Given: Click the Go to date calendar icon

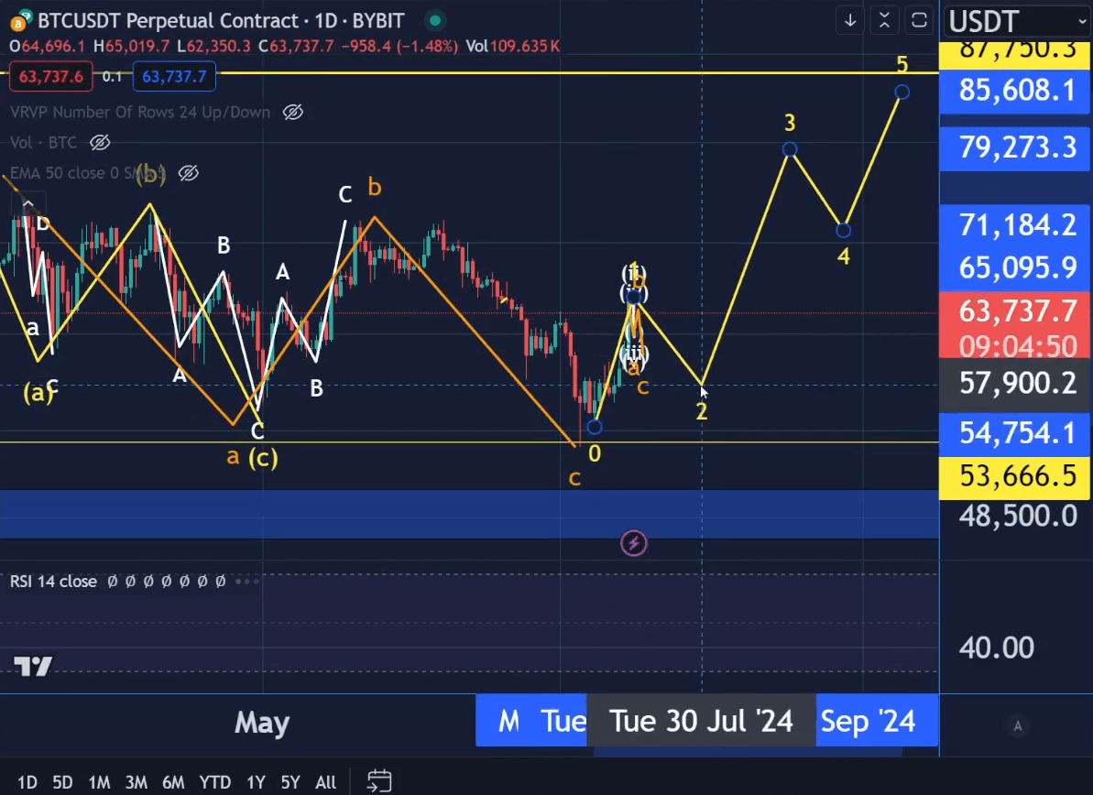Looking at the screenshot, I should pyautogui.click(x=379, y=781).
